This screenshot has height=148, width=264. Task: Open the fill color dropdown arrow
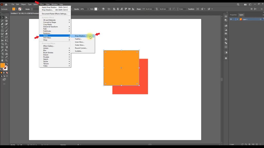(x=16, y=9)
